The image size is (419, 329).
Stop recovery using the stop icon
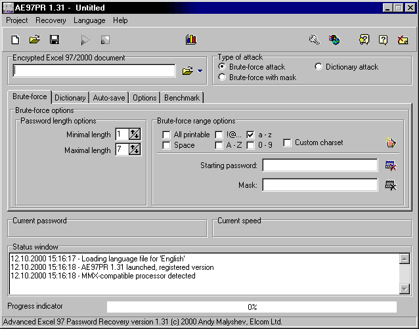105,40
